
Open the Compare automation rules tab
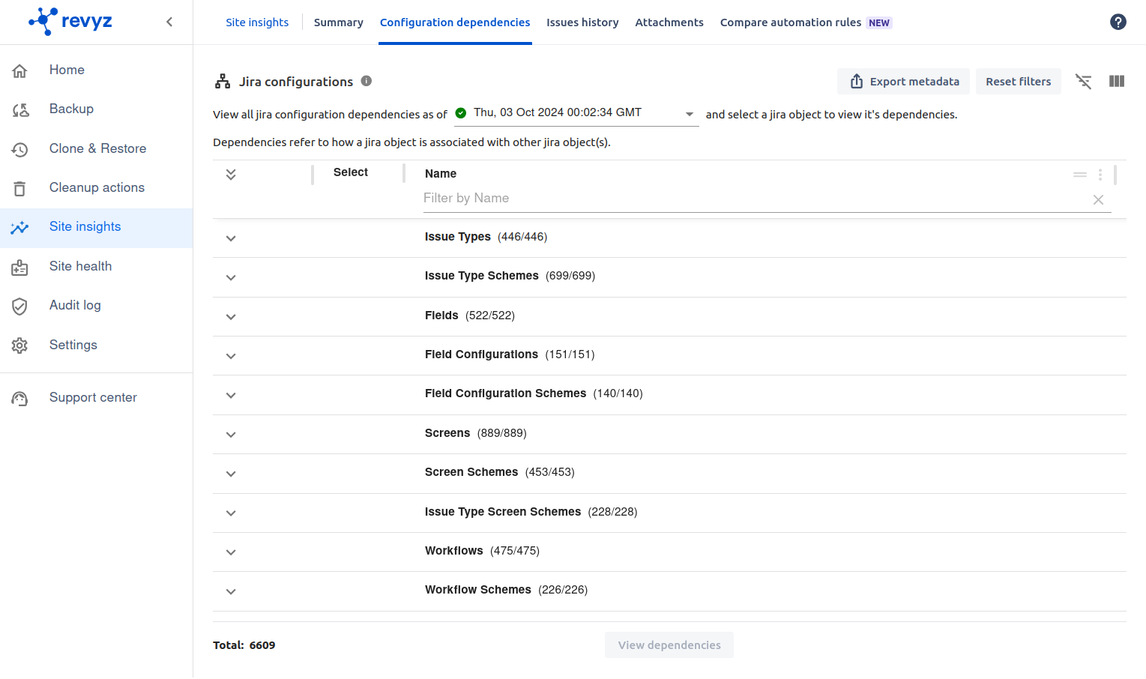(806, 22)
